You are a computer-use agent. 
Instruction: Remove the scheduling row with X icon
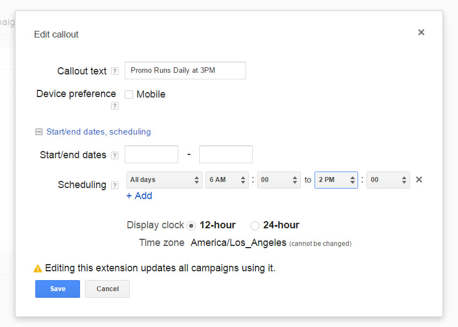[x=419, y=180]
